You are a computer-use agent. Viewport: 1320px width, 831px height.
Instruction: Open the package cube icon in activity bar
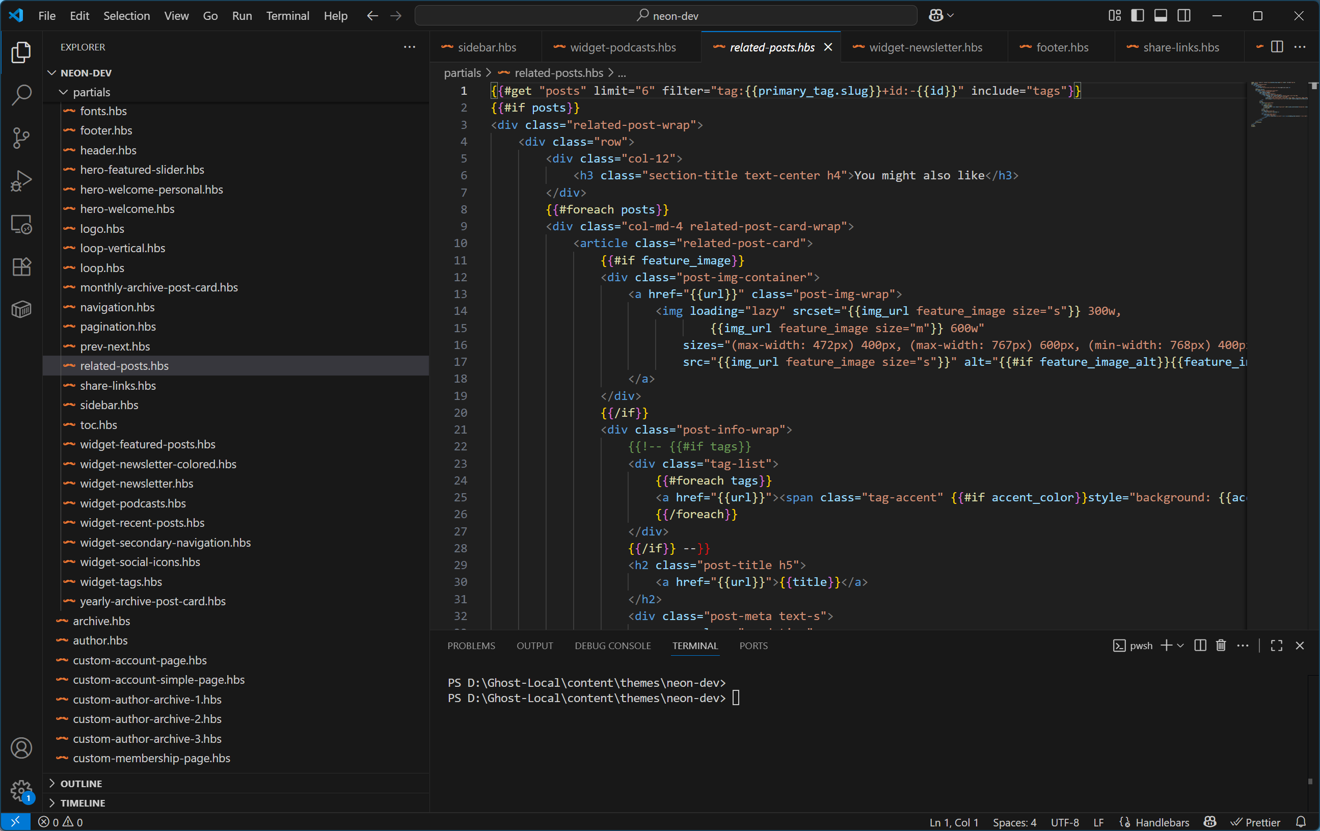tap(21, 309)
